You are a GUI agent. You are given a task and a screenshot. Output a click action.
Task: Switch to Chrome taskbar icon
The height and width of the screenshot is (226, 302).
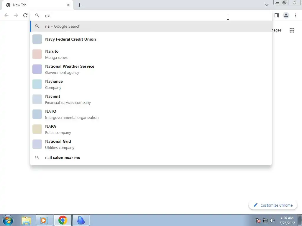pos(63,220)
